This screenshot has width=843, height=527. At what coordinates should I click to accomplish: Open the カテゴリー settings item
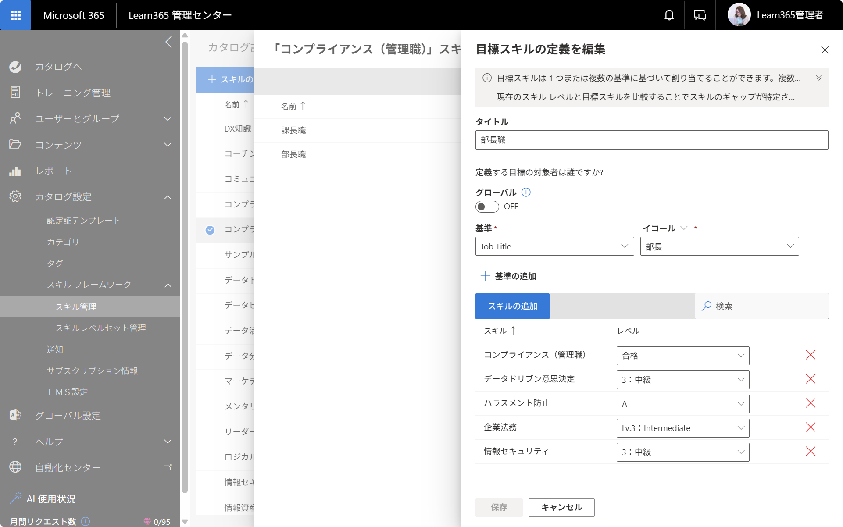point(67,242)
